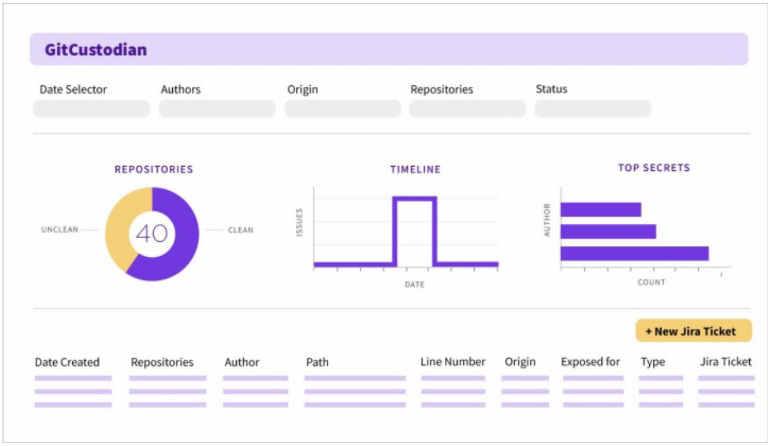This screenshot has height=446, width=770.
Task: Click the timeline chart's raised peak
Action: click(x=414, y=199)
